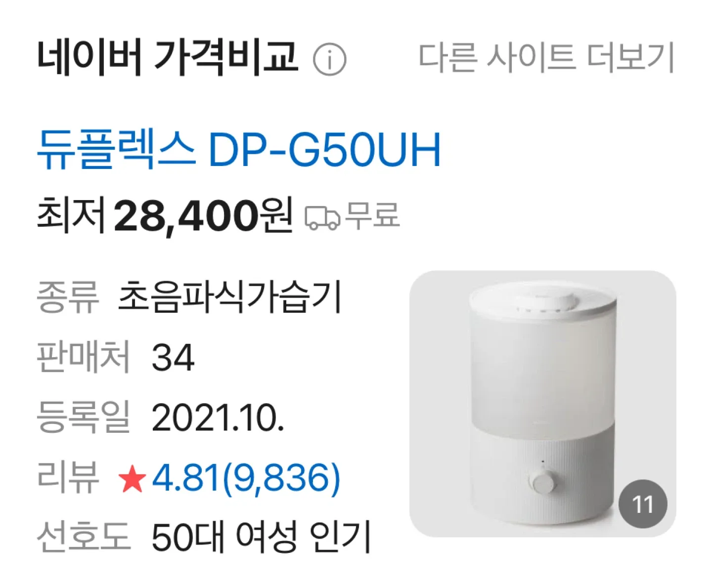
Task: Click the 네이버 가격비교 heading
Action: (168, 57)
